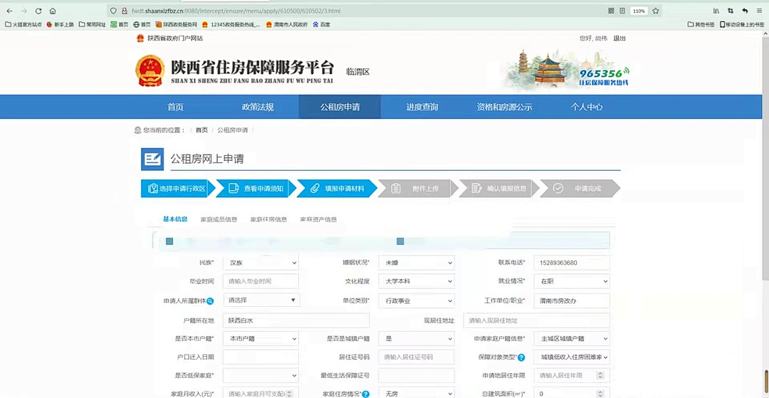The width and height of the screenshot is (769, 398).
Task: Click the browser home icon
Action: [x=53, y=11]
